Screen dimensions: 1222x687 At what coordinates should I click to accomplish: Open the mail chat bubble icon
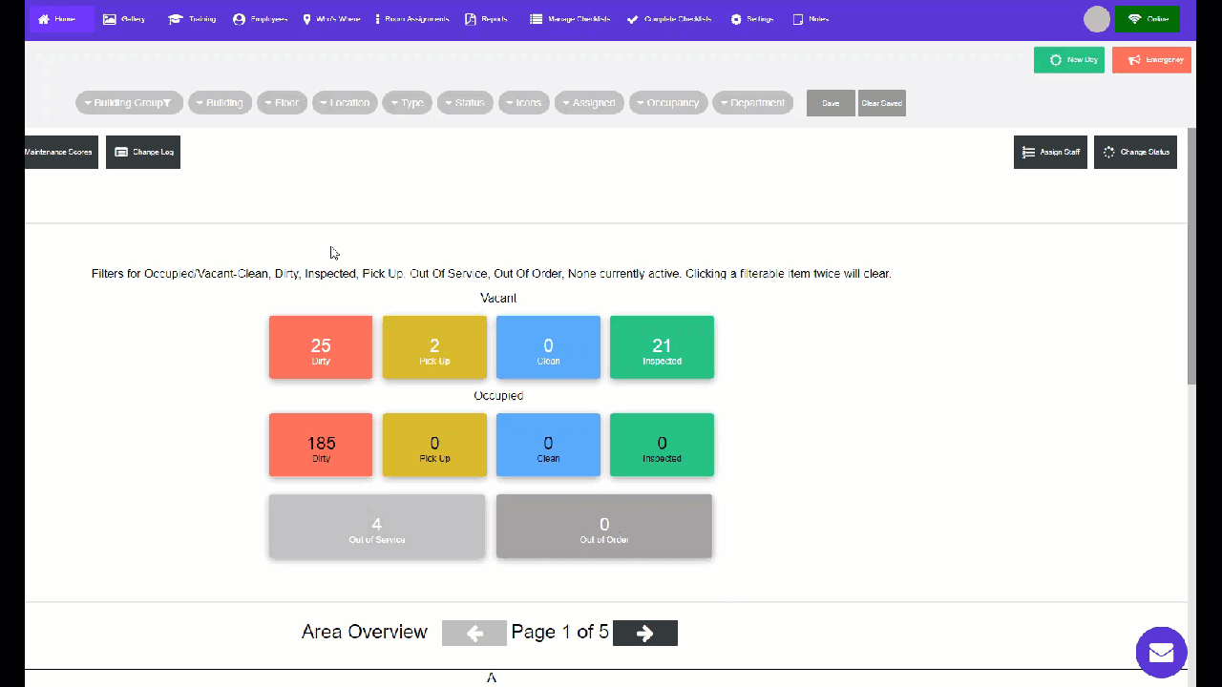[1161, 653]
